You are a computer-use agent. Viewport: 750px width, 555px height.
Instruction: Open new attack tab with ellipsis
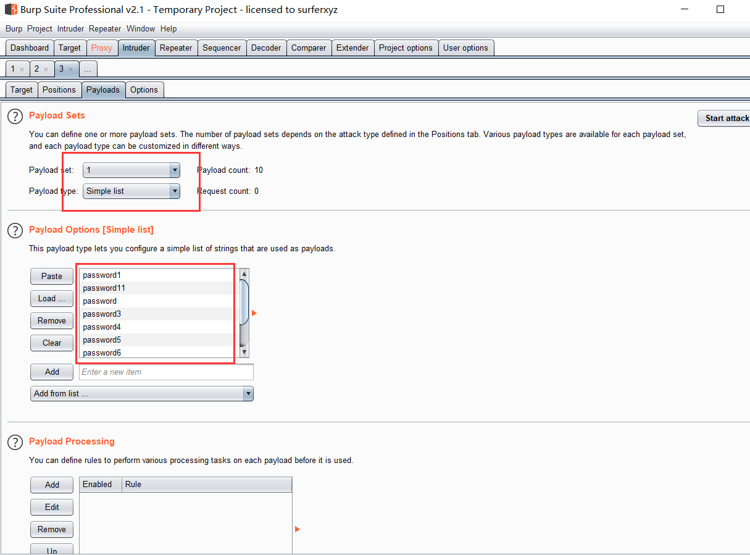pyautogui.click(x=88, y=69)
